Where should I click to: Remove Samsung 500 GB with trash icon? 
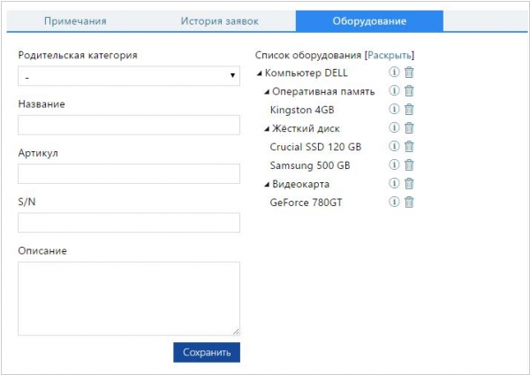click(409, 165)
